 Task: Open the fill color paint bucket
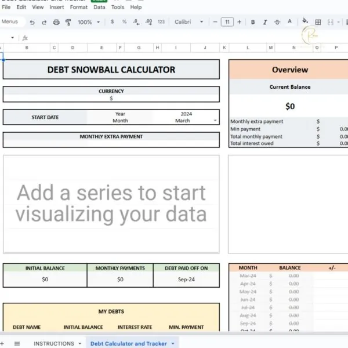[305, 21]
